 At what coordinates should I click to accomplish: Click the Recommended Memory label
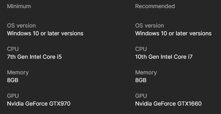146,72
